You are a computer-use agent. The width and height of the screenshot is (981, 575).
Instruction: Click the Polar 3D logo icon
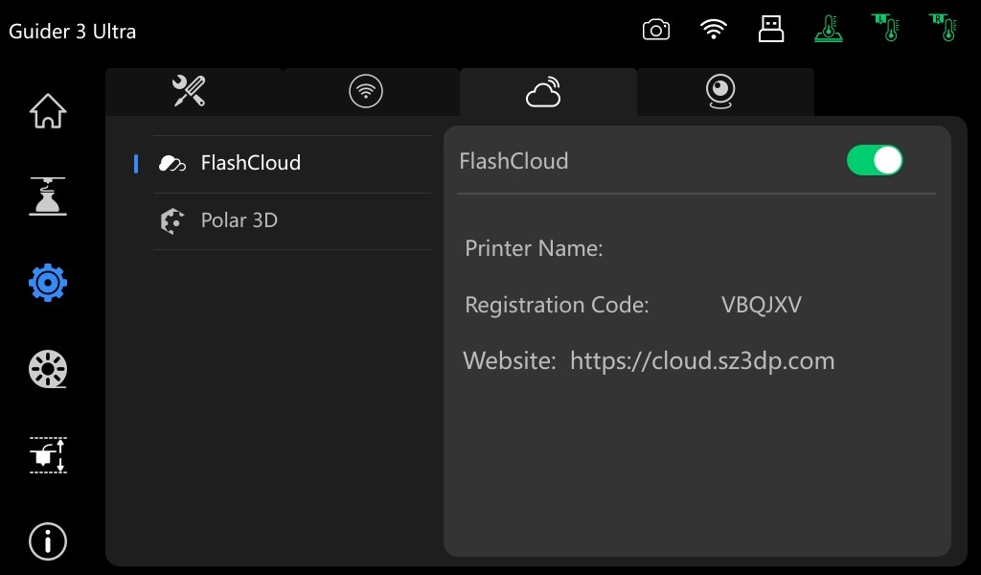pos(172,220)
